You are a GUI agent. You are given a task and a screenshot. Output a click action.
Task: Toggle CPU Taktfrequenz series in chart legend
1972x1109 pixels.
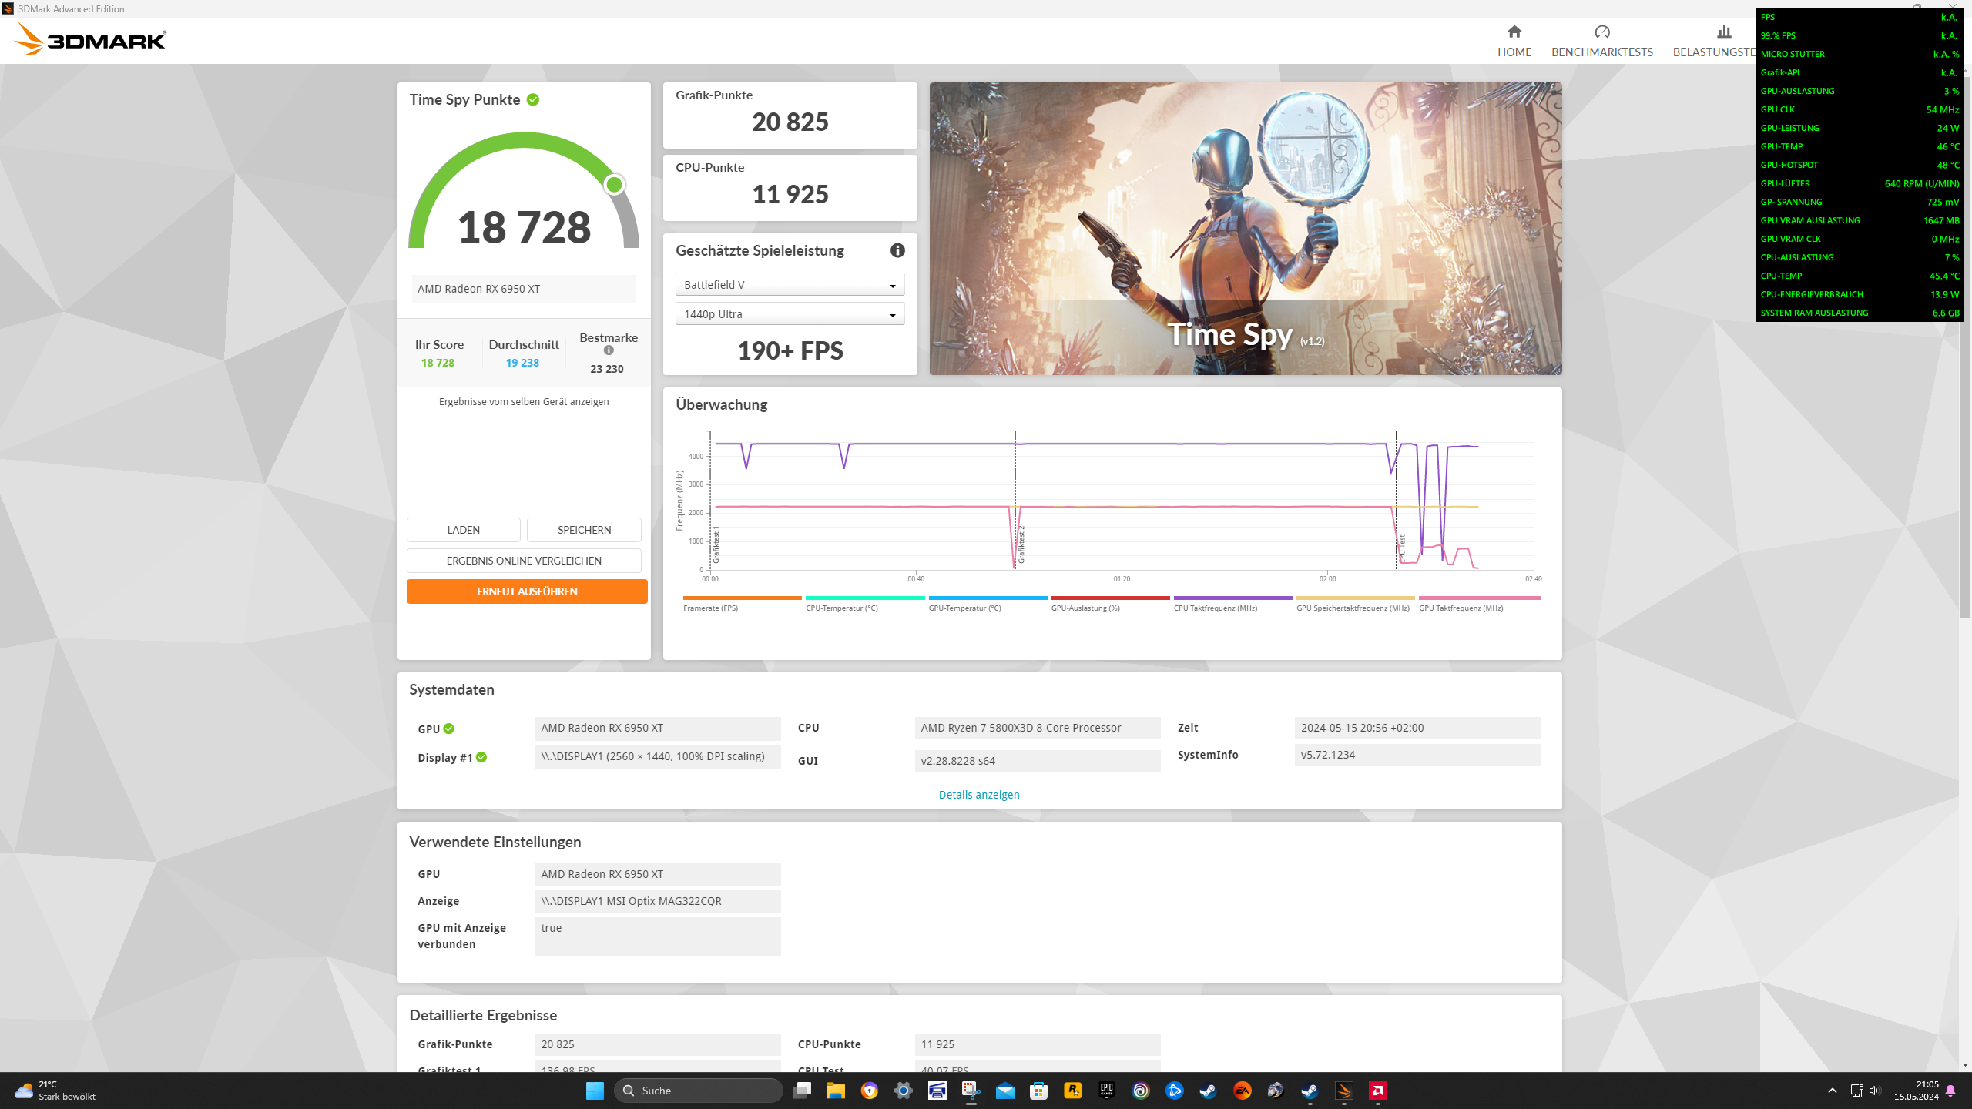click(1215, 608)
